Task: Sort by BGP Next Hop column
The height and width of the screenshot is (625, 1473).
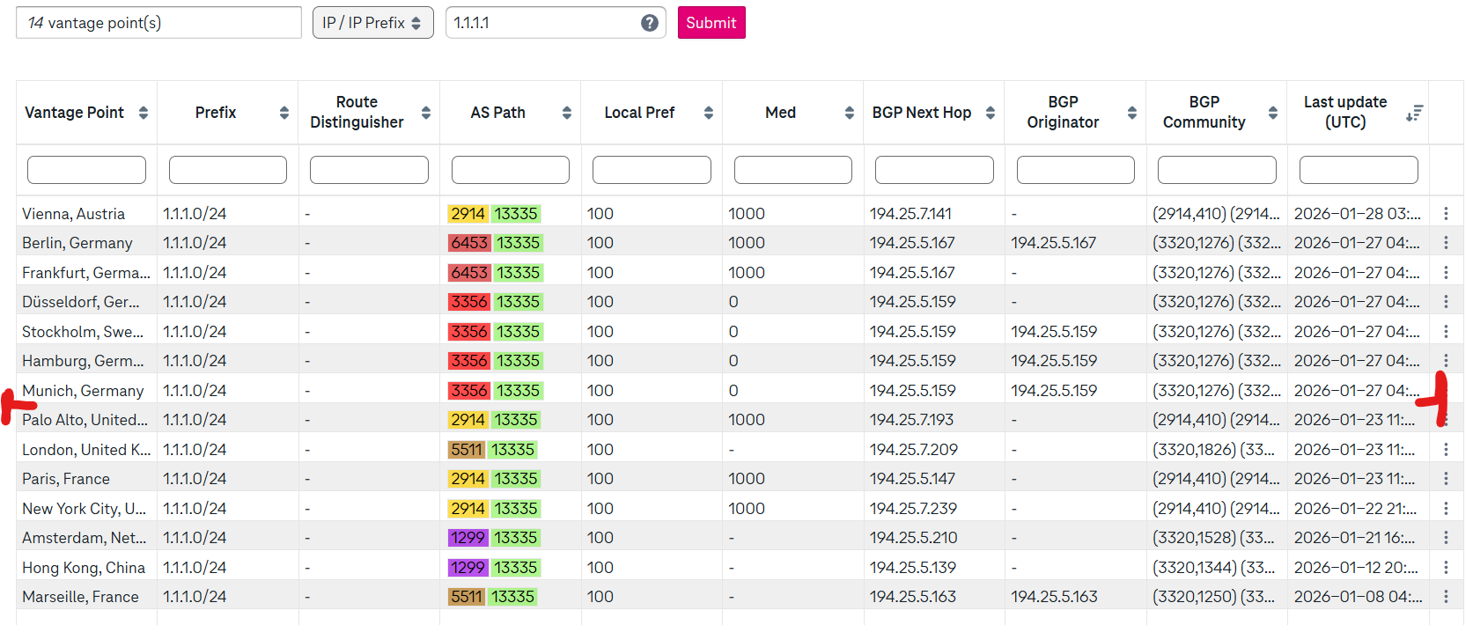Action: pos(991,113)
